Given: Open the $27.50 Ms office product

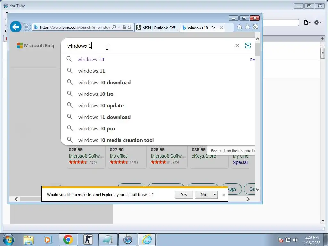Looking at the screenshot, I should 127,156.
